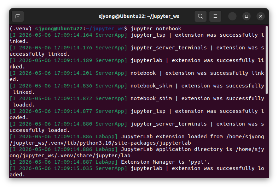Click timestamp 17:09:14.887 log entry

tap(73, 162)
